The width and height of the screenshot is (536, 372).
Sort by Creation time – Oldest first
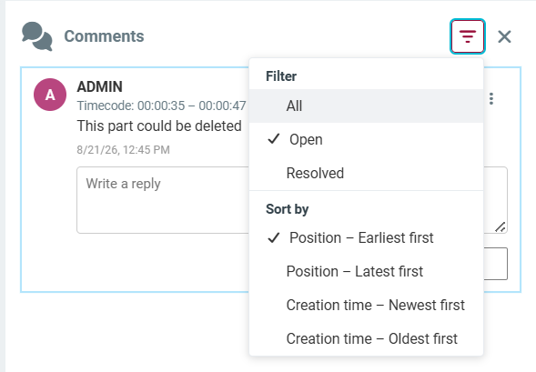tap(366, 338)
